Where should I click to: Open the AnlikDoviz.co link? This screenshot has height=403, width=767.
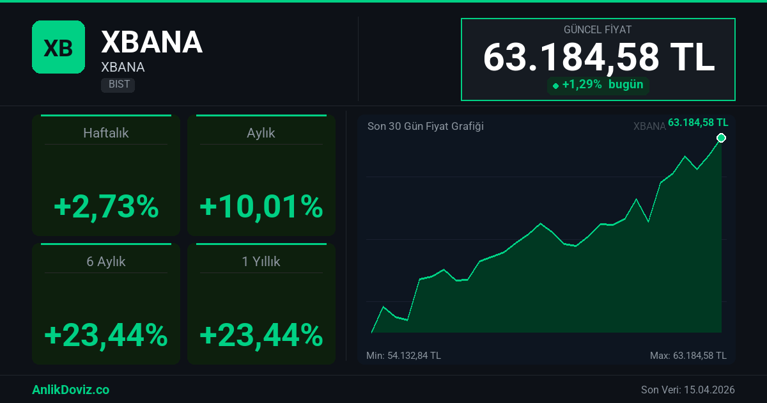(x=70, y=390)
